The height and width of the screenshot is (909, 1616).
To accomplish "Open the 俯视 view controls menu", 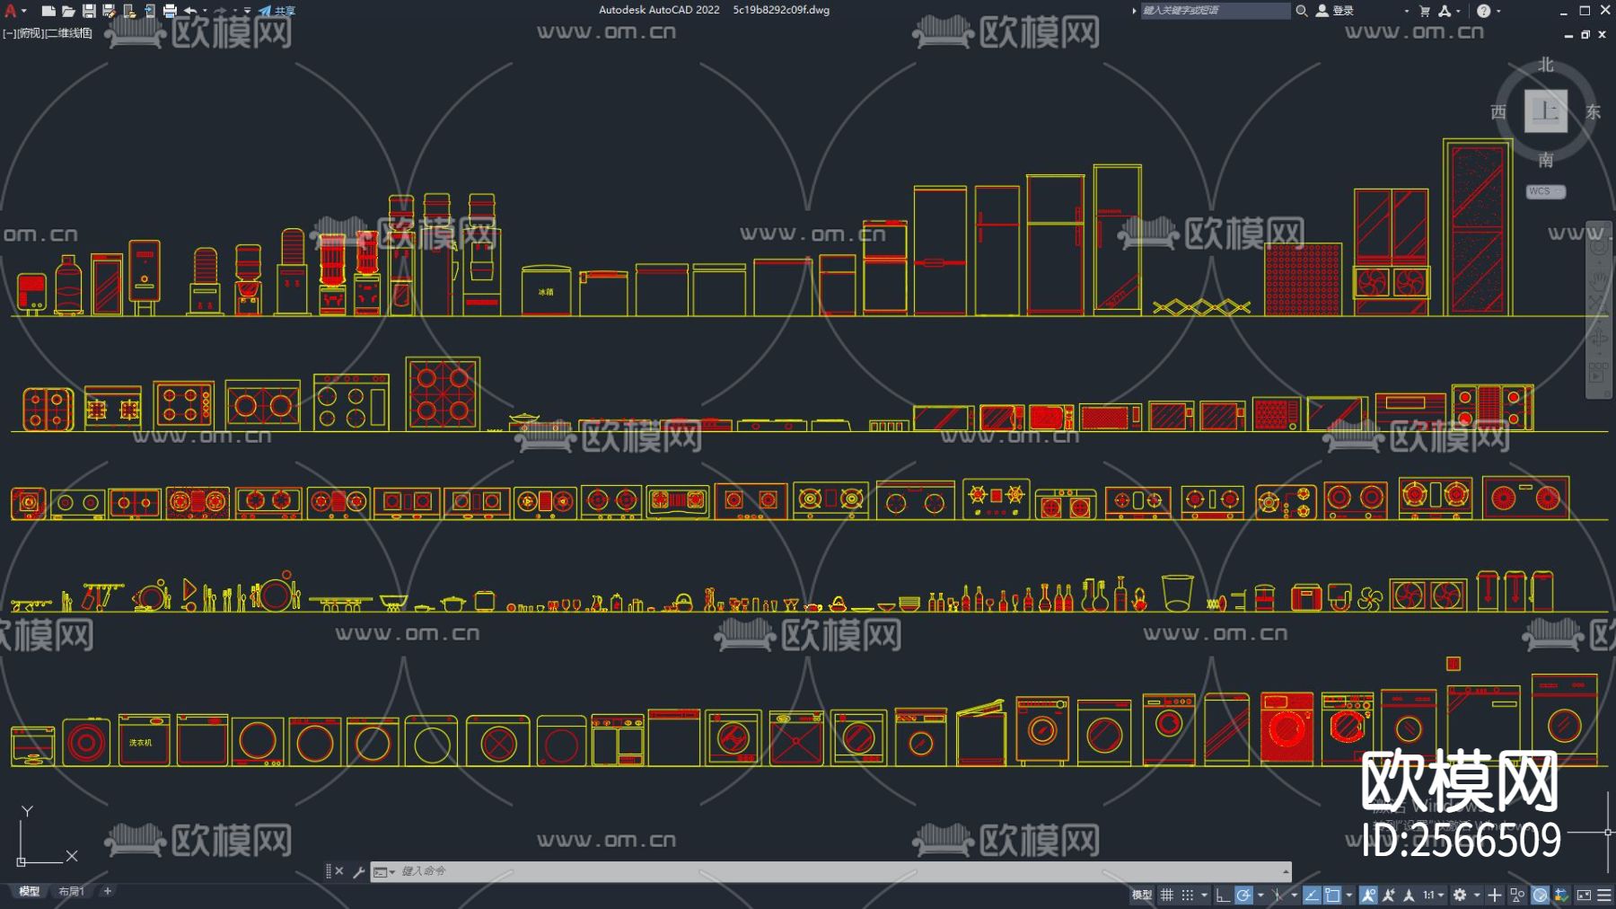I will click(31, 33).
